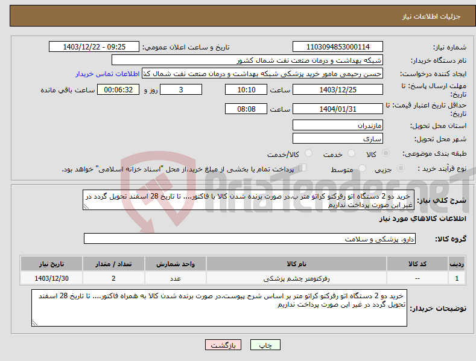This screenshot has height=361, width=476.
Task: Click the announcement date field 1403/12/22 - 09:25
Action: point(94,47)
